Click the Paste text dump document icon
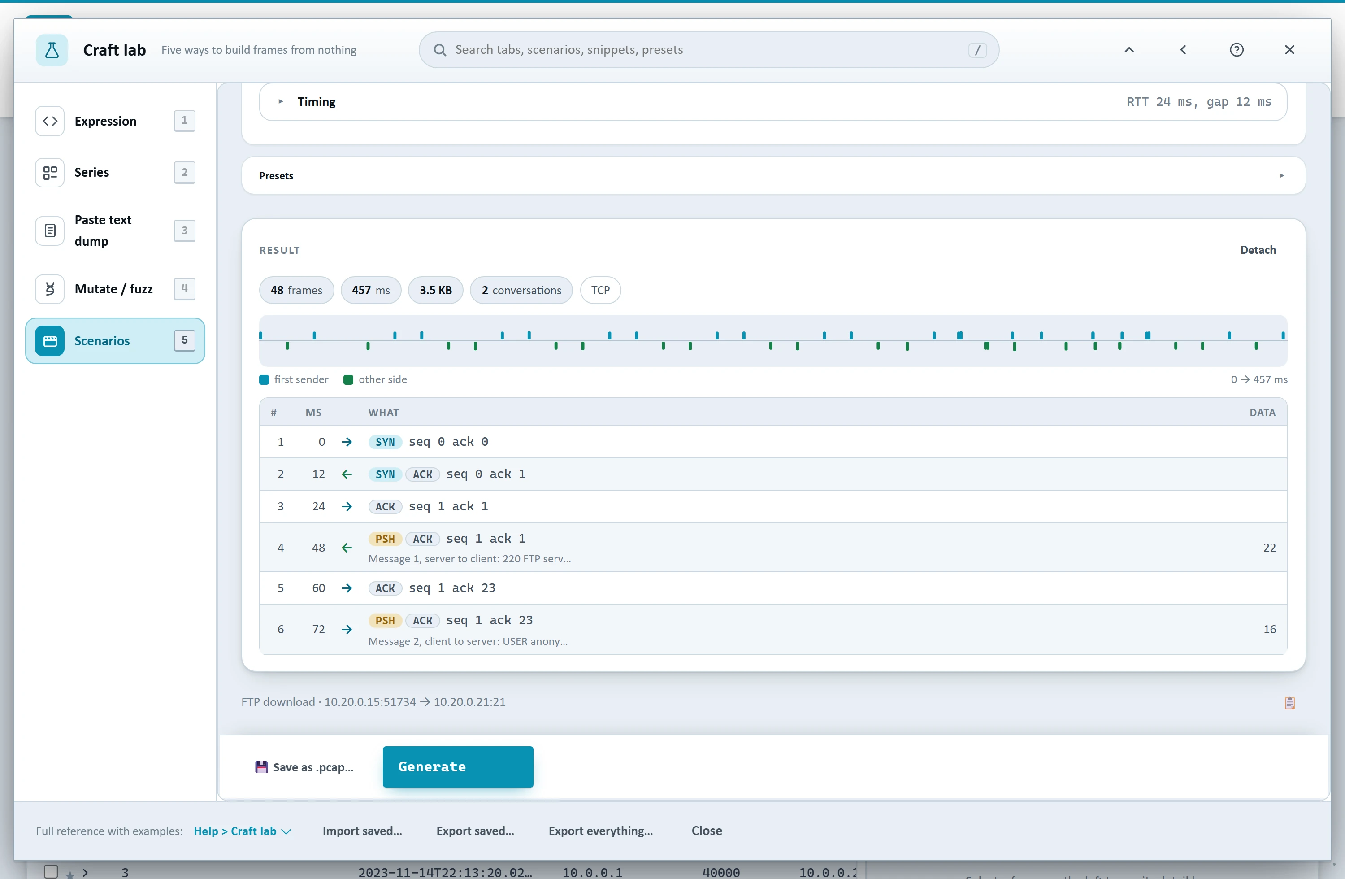 coord(50,231)
